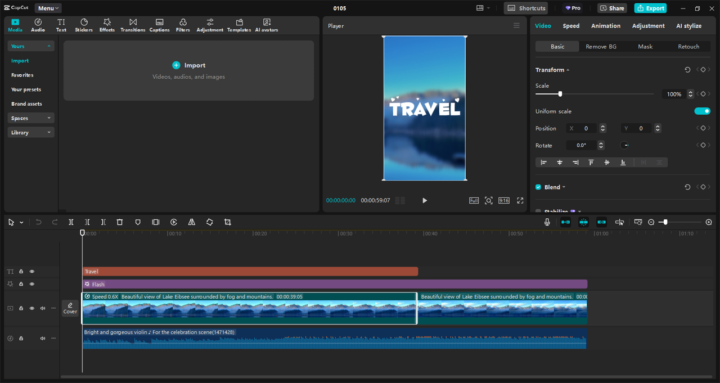Click the Crop tool in timeline toolbar
Viewport: 720px width, 383px height.
(227, 222)
